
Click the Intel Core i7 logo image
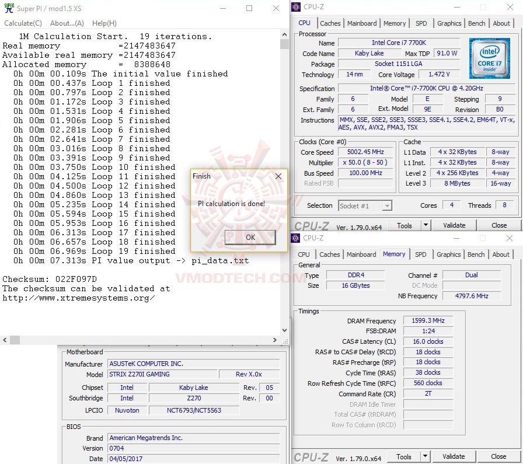[x=489, y=58]
